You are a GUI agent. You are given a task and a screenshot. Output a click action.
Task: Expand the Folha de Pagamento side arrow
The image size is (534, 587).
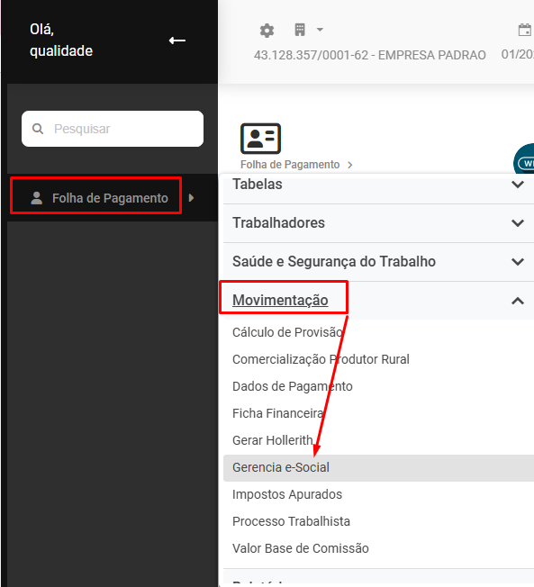click(191, 198)
